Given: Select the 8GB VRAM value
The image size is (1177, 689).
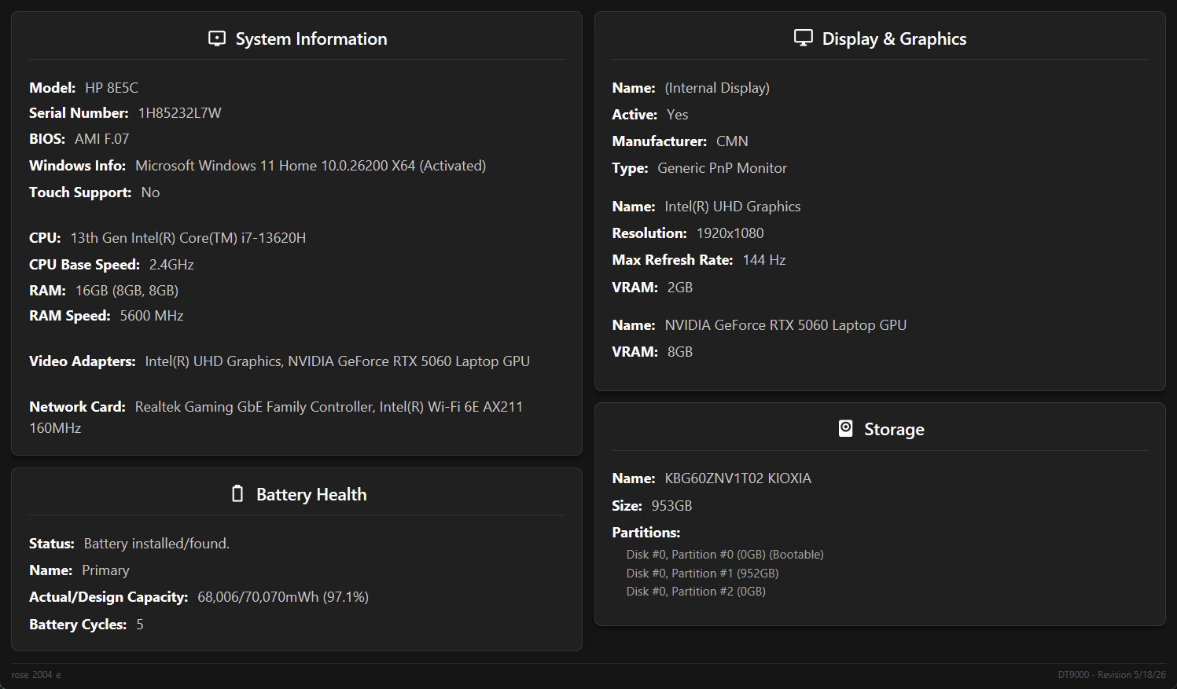Looking at the screenshot, I should [680, 352].
